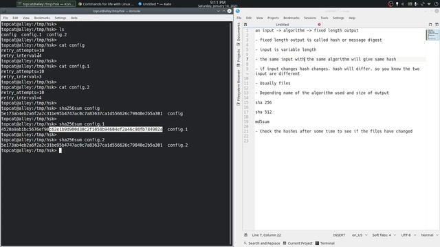
Task: Click the Search and Replace magnifier icon
Action: click(x=245, y=244)
